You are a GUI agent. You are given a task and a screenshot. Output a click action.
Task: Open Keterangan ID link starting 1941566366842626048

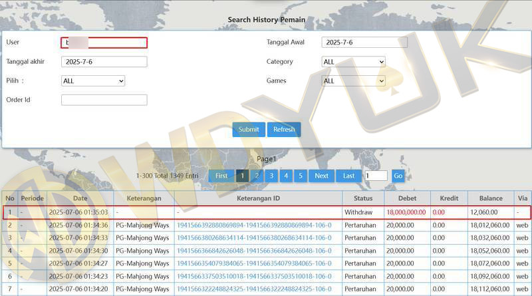tap(254, 251)
